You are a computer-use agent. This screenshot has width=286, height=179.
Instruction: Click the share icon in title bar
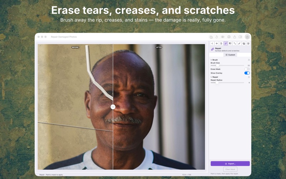coord(235,37)
